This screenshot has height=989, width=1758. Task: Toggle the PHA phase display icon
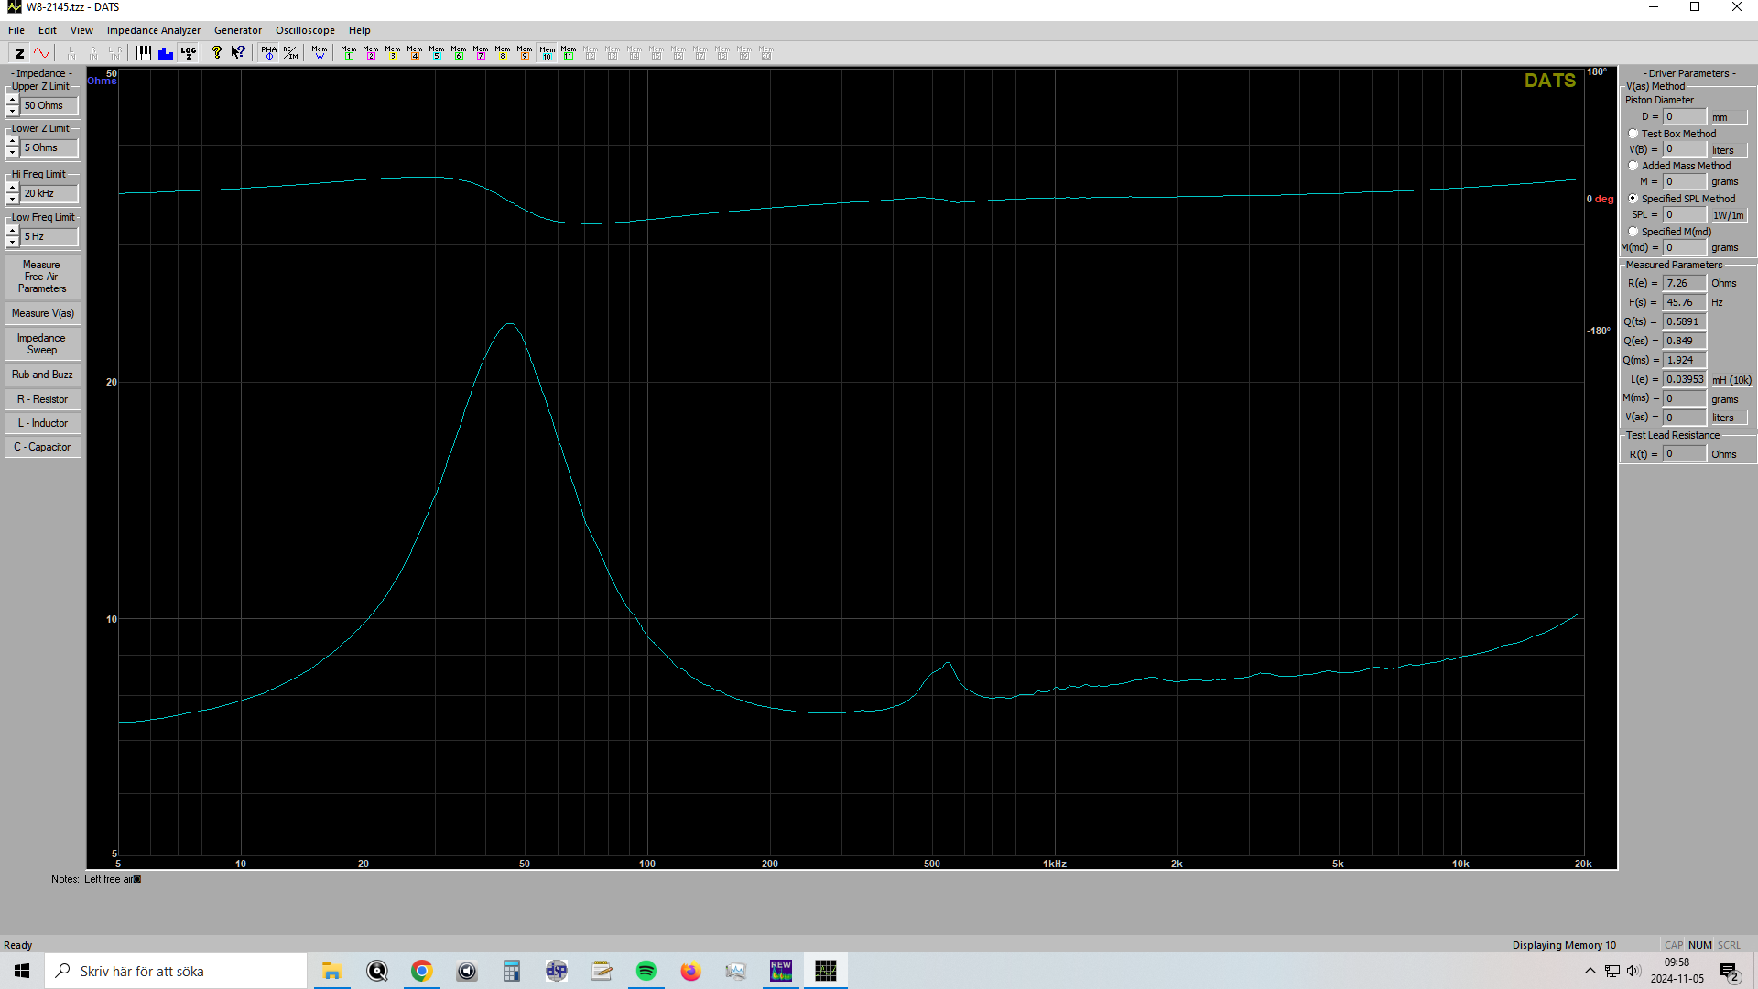(x=268, y=53)
